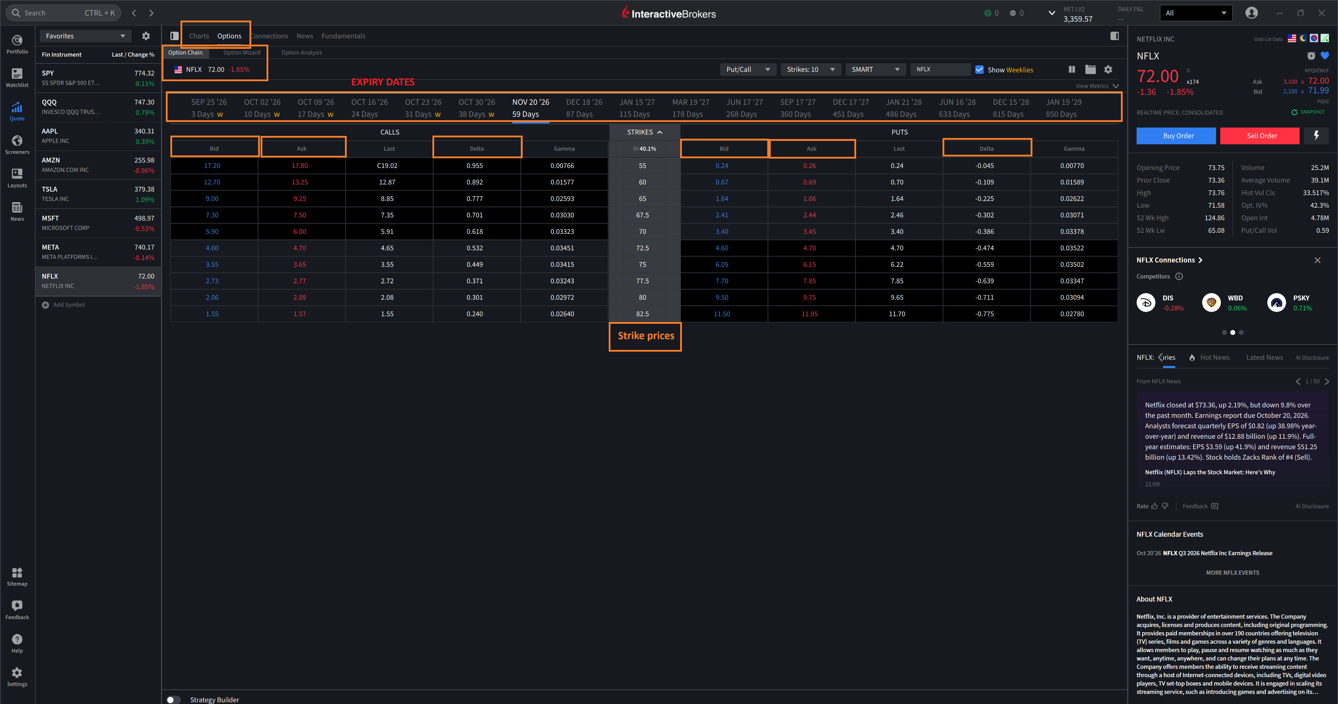Screen dimensions: 1338x704
Task: Open the user account profile icon
Action: 1252,13
